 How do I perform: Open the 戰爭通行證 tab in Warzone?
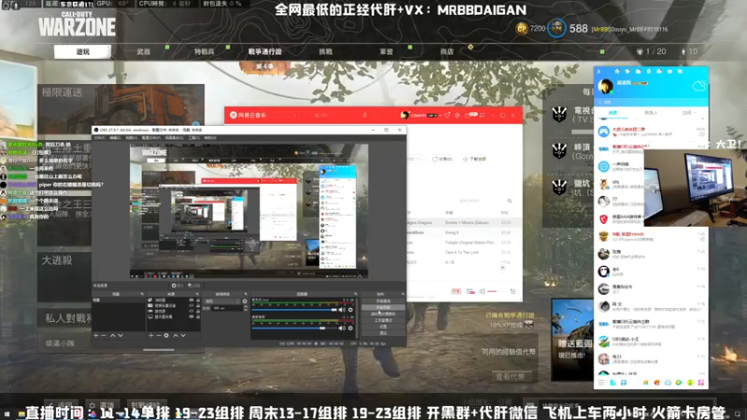tap(265, 51)
